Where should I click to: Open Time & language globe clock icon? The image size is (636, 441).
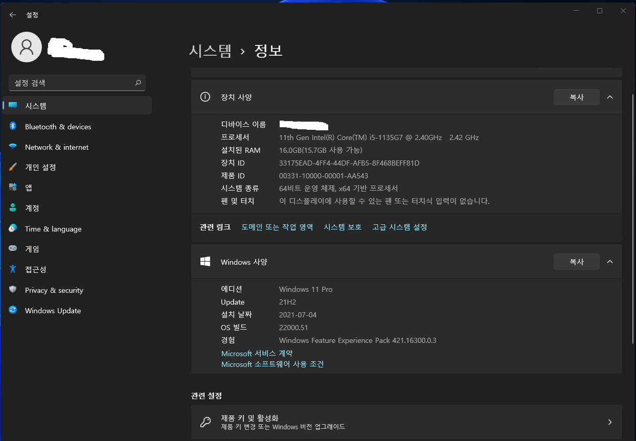pyautogui.click(x=13, y=228)
